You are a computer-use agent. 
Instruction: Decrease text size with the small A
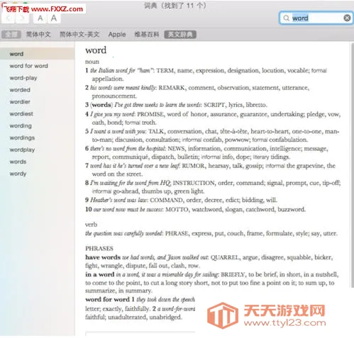[x=40, y=18]
